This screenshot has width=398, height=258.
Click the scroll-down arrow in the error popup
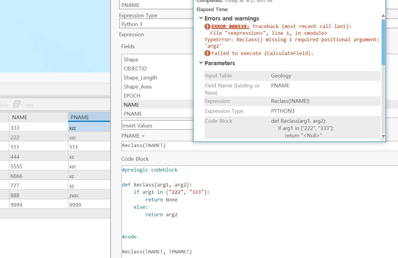tap(383, 137)
